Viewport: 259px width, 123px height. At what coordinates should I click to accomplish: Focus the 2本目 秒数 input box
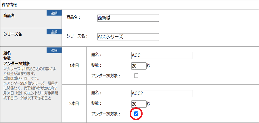click(x=139, y=104)
